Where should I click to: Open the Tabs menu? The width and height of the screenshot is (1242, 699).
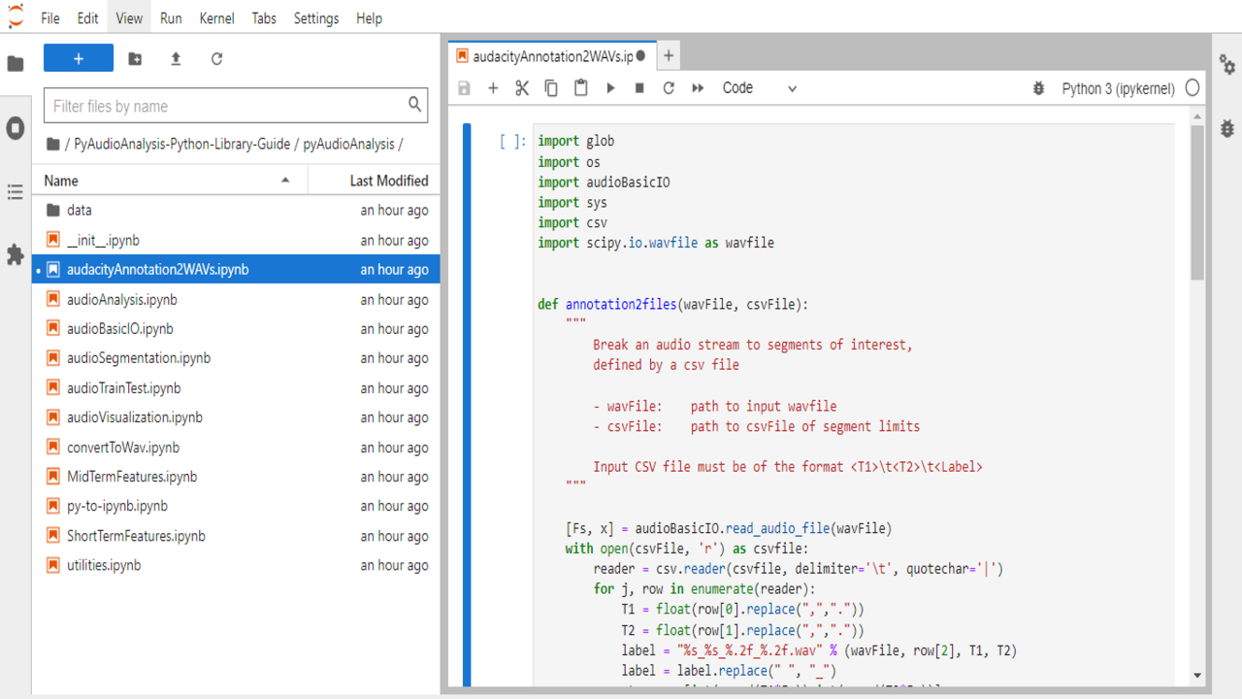click(x=264, y=18)
